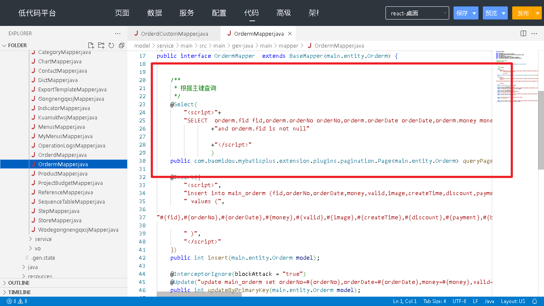This screenshot has height=306, width=544.
Task: Open the 页面 menu
Action: coord(122,13)
